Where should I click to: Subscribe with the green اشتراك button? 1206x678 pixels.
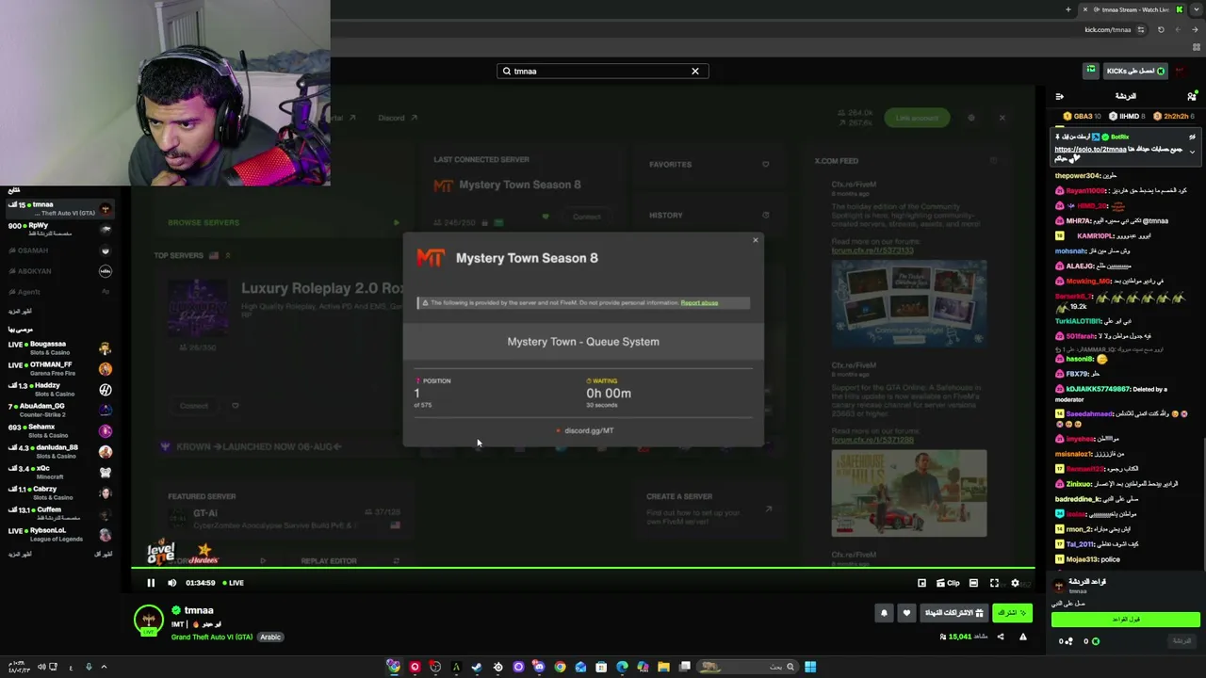point(1012,613)
